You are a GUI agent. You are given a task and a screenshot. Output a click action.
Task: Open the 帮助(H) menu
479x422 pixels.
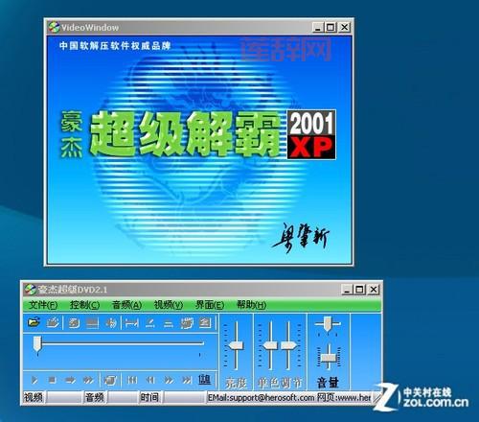click(251, 305)
